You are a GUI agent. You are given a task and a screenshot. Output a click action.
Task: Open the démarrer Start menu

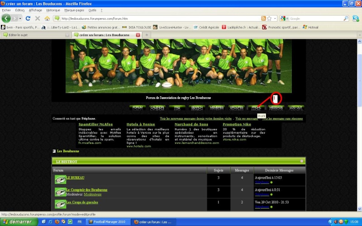point(19,222)
